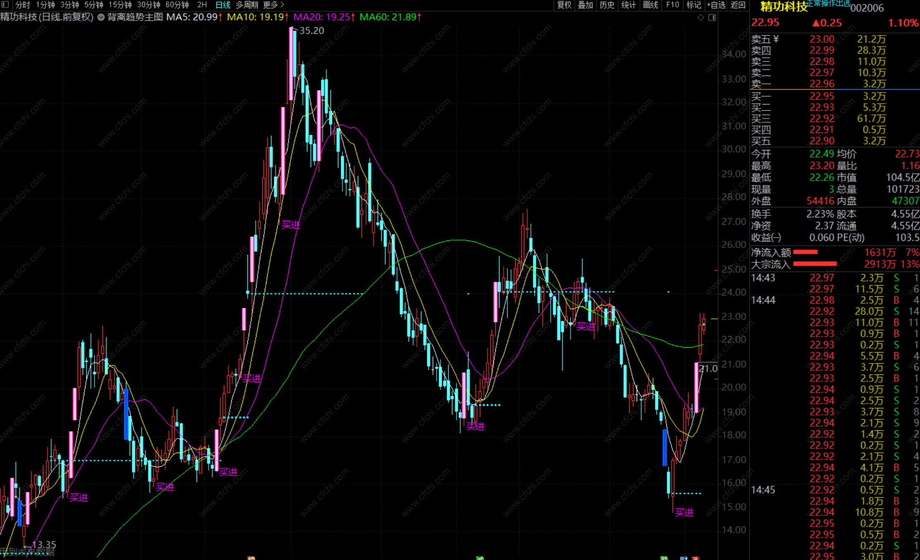Open the 画线 drawing tool
This screenshot has width=920, height=560.
650,5
